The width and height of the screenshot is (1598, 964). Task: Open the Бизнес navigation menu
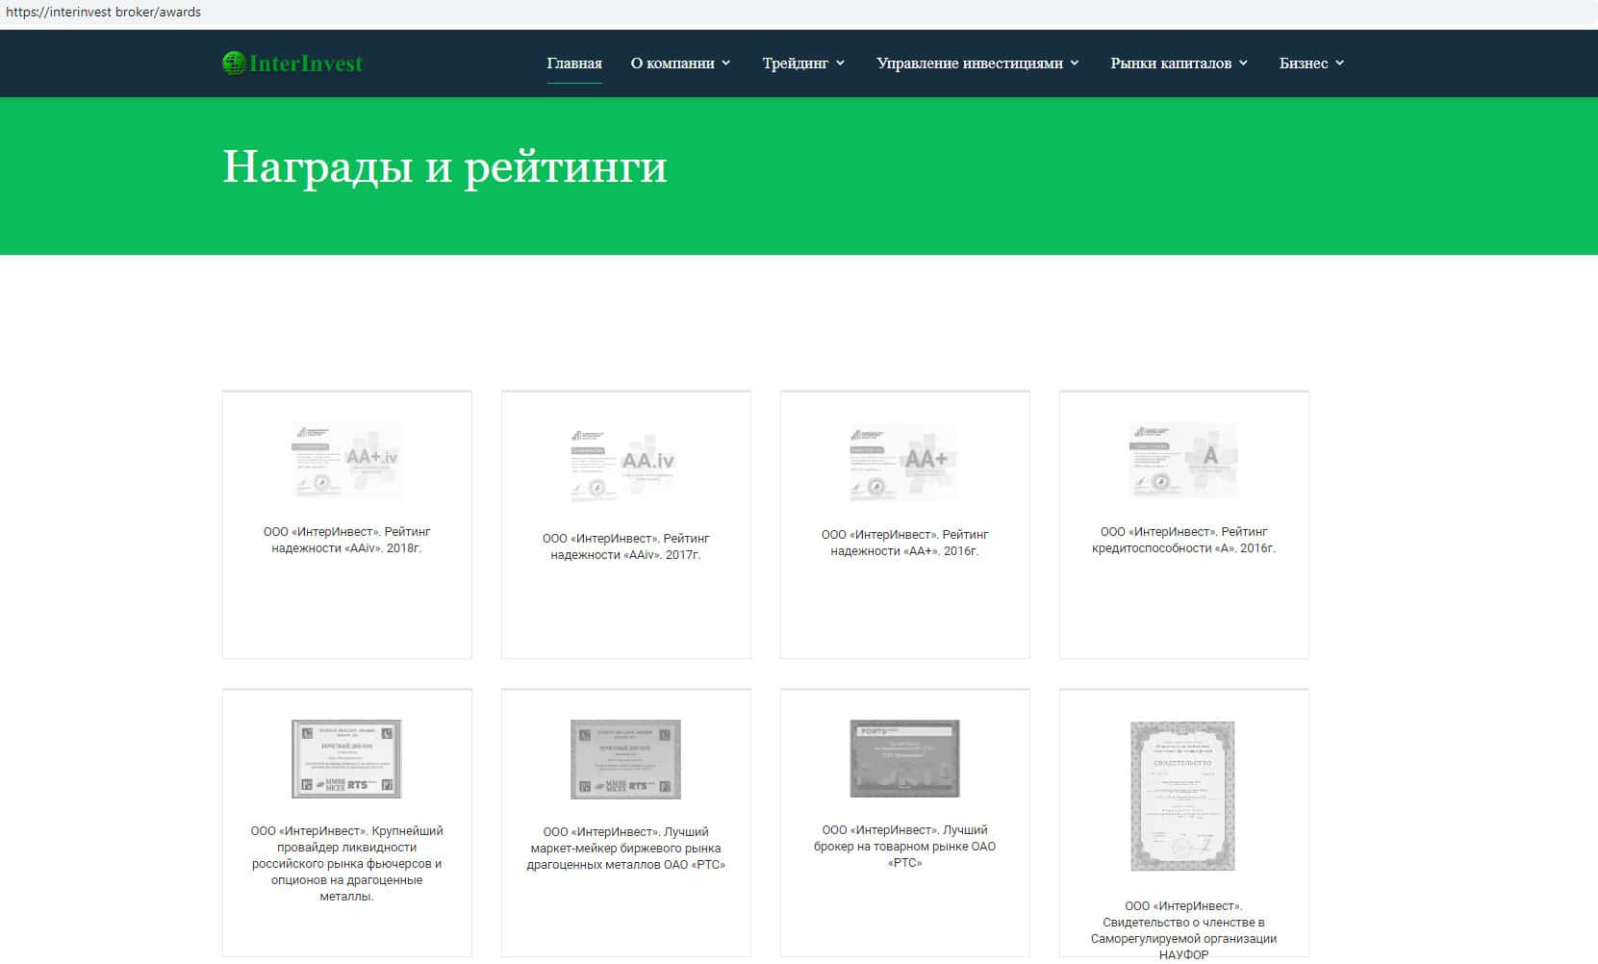1311,63
